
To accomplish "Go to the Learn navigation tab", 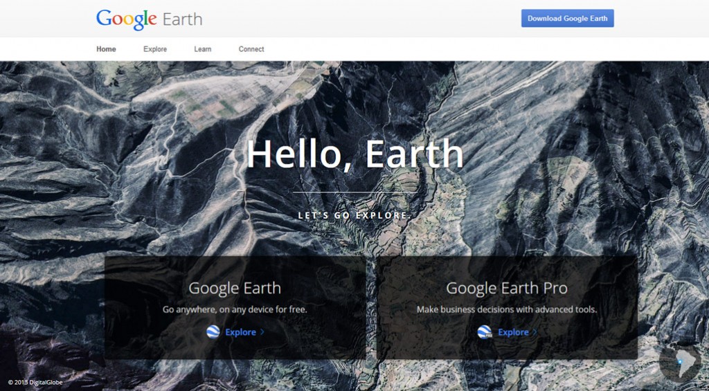I will (203, 49).
